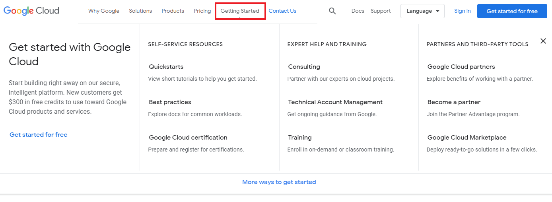Open the Support link

pos(381,11)
